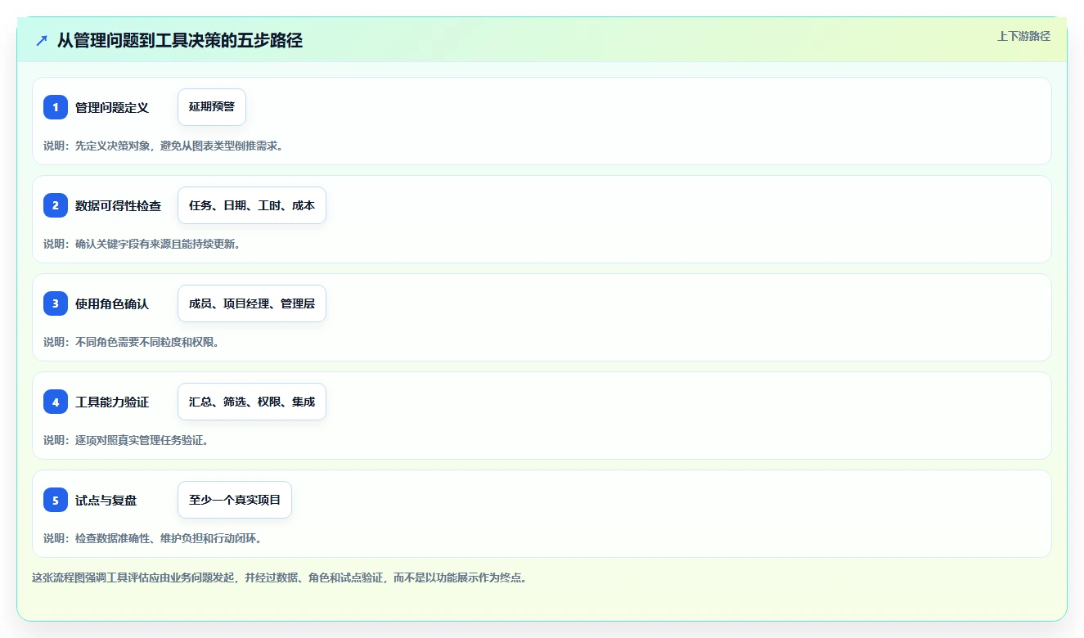Click the step label 管理问题定义

112,107
